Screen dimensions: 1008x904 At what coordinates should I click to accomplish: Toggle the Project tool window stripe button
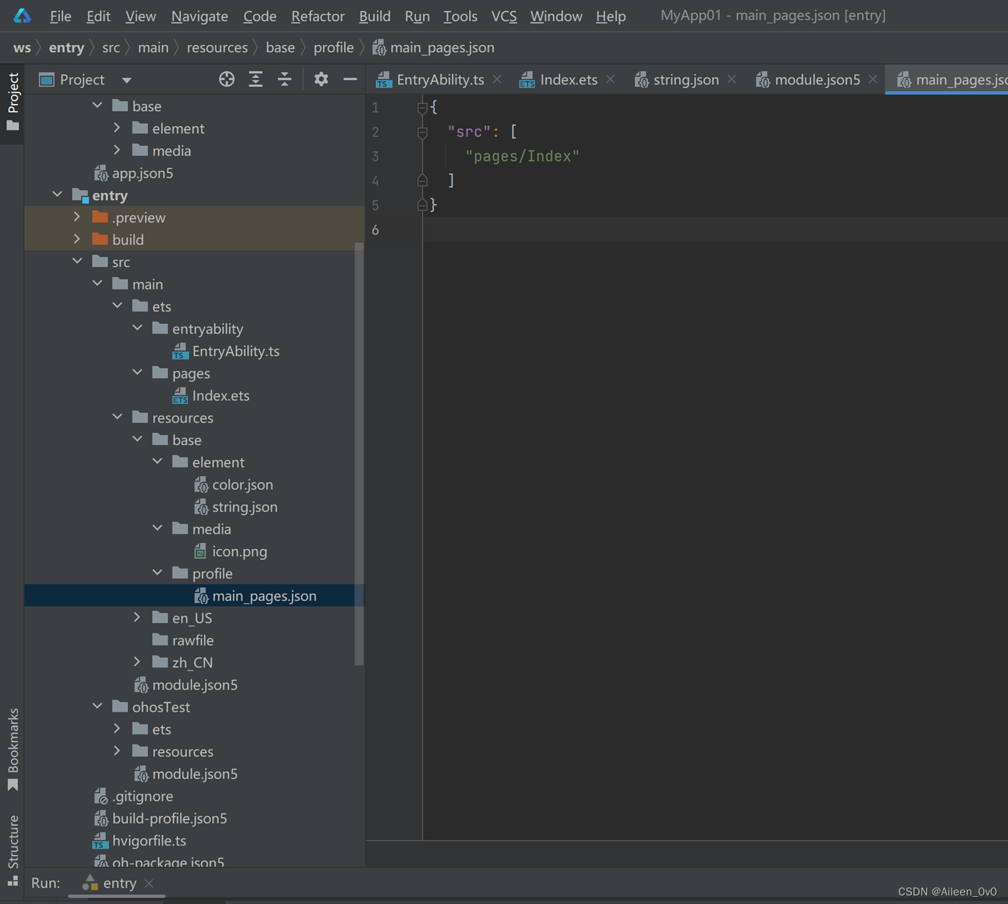coord(13,100)
